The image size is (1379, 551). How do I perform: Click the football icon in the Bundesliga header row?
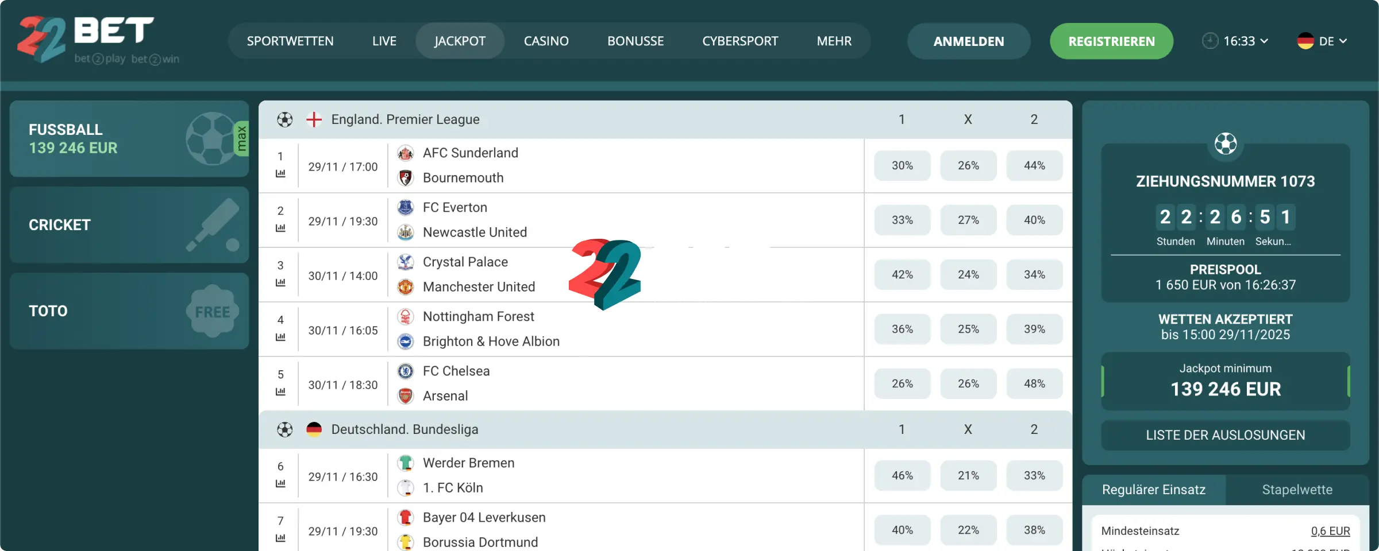tap(284, 429)
